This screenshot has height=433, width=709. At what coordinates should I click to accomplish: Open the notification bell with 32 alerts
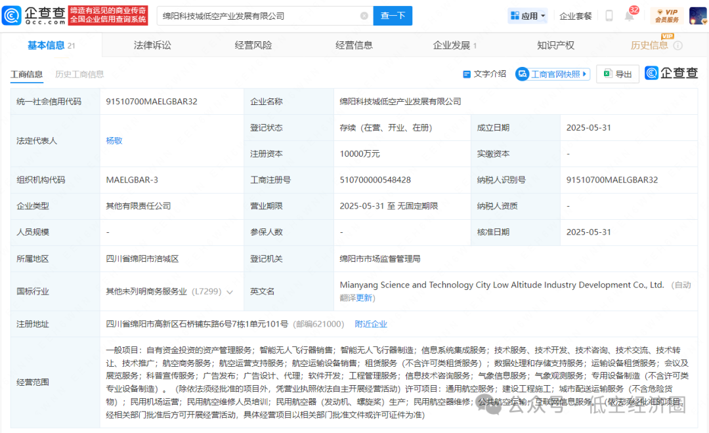(x=629, y=16)
